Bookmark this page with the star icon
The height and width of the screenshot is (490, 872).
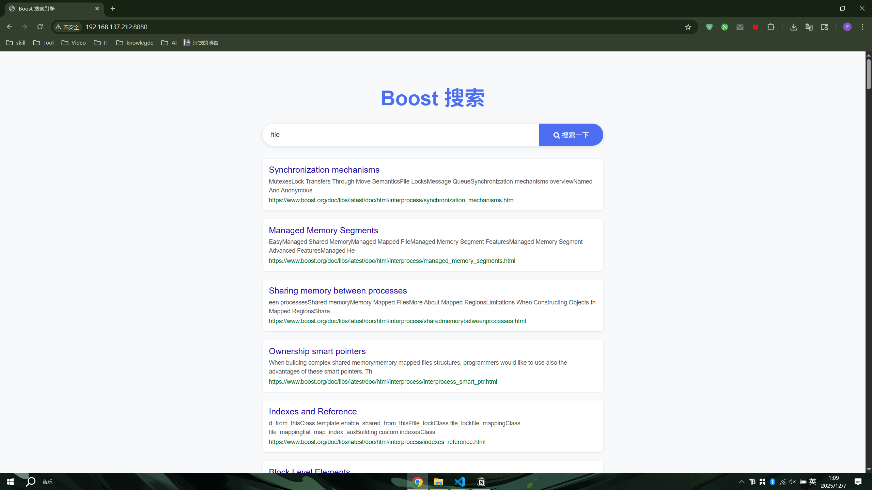[688, 27]
